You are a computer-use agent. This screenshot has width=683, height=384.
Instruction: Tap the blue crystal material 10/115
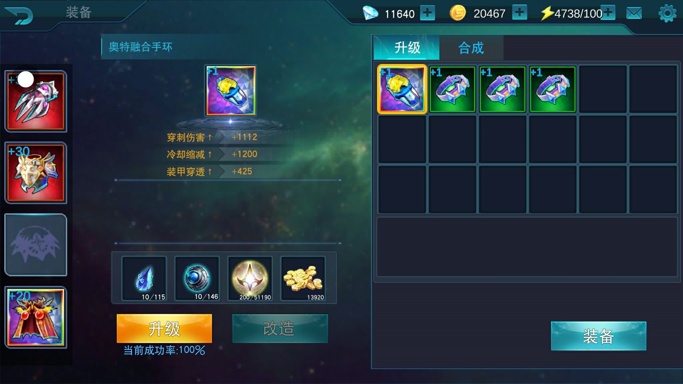[144, 278]
